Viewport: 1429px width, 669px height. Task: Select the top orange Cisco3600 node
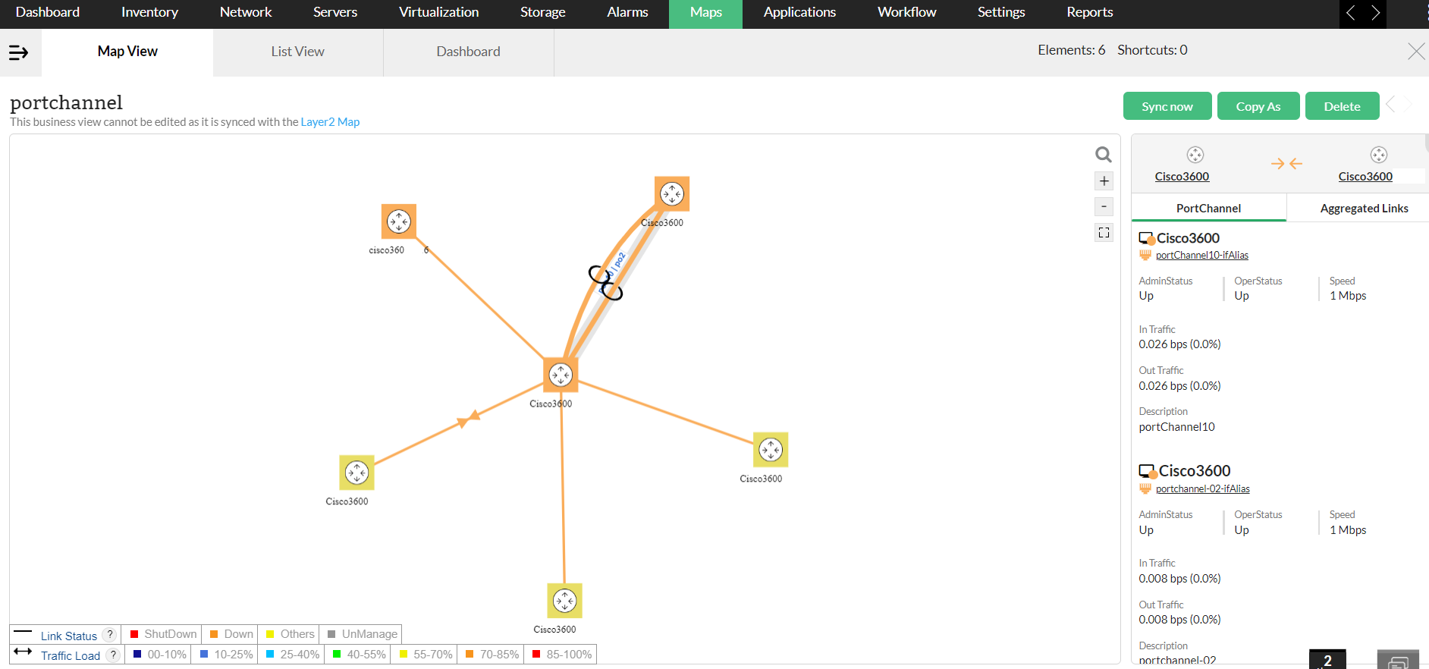[672, 194]
